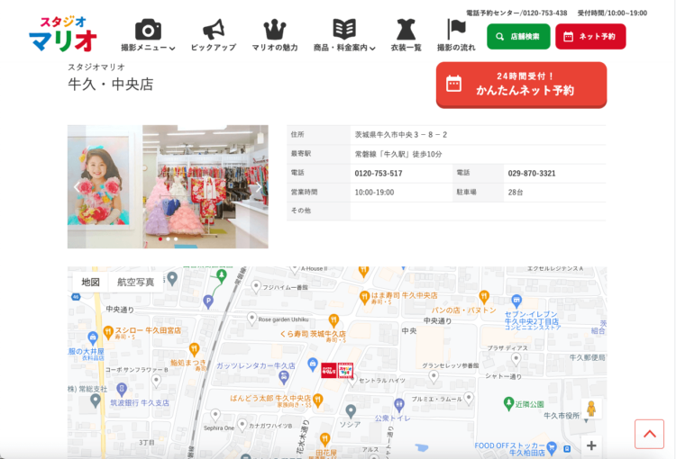Click the red ネット予約 header button
This screenshot has width=676, height=459.
coord(590,37)
